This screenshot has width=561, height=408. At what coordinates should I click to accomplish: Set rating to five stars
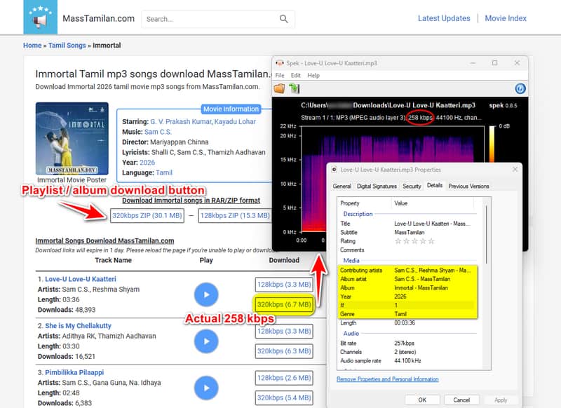431,241
